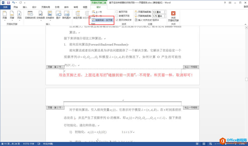
Task: Click the page count in status bar
Action: coord(11,144)
